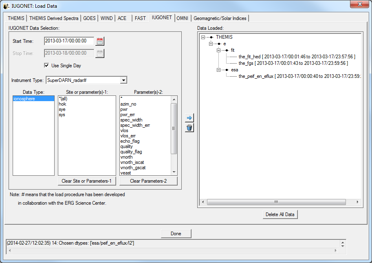The width and height of the screenshot is (372, 263).
Task: Click the Start Time input field
Action: coord(69,41)
